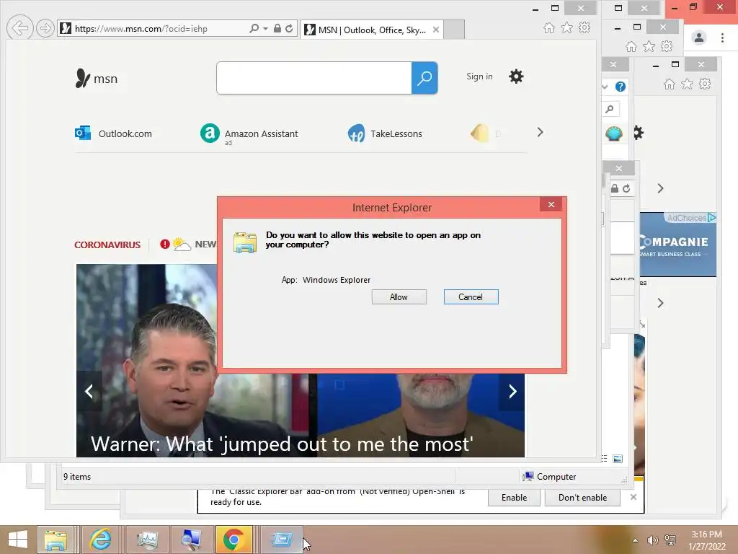Click Cancel in the Internet Explorer dialog

pos(471,296)
